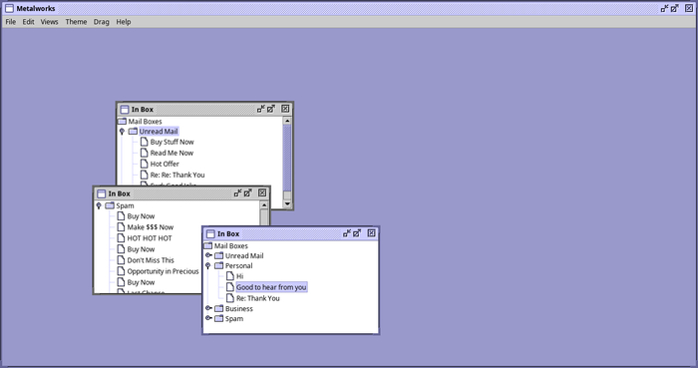Click the Personal folder icon
The image size is (698, 368).
click(218, 265)
